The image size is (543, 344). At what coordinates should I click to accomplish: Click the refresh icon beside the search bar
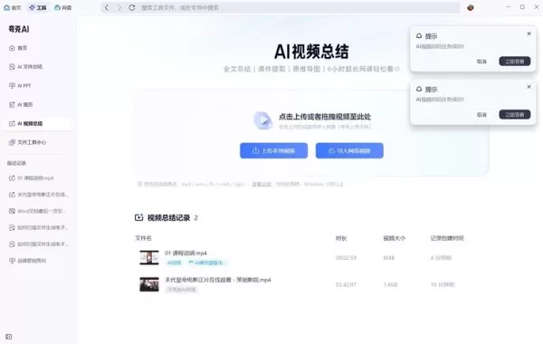click(132, 7)
